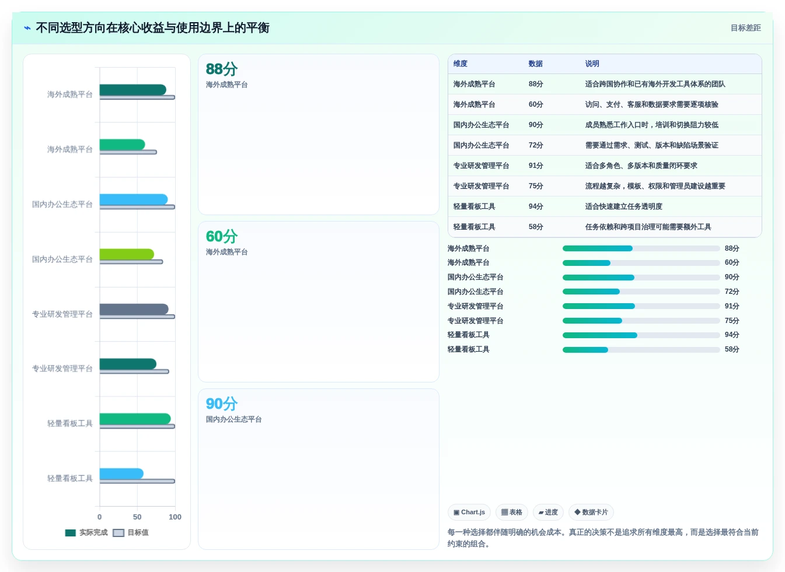
Task: Select the 表格 chip
Action: pyautogui.click(x=511, y=513)
